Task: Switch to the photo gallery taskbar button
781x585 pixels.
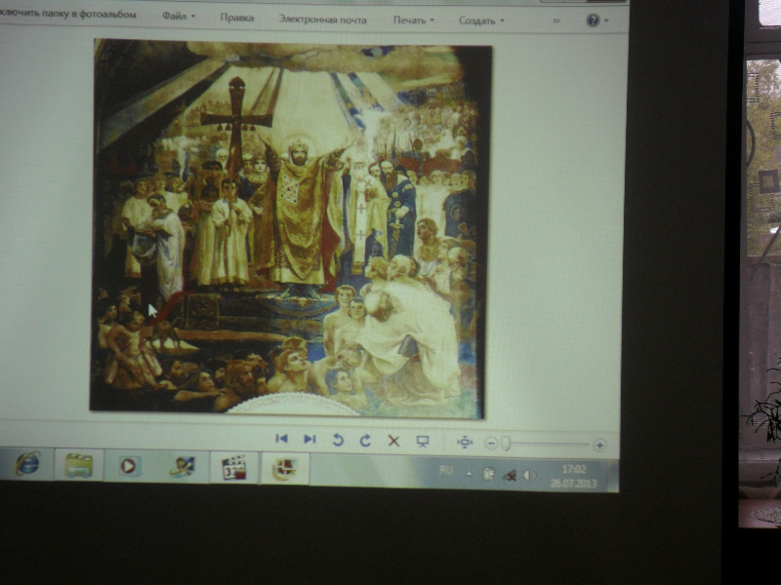Action: click(x=285, y=469)
